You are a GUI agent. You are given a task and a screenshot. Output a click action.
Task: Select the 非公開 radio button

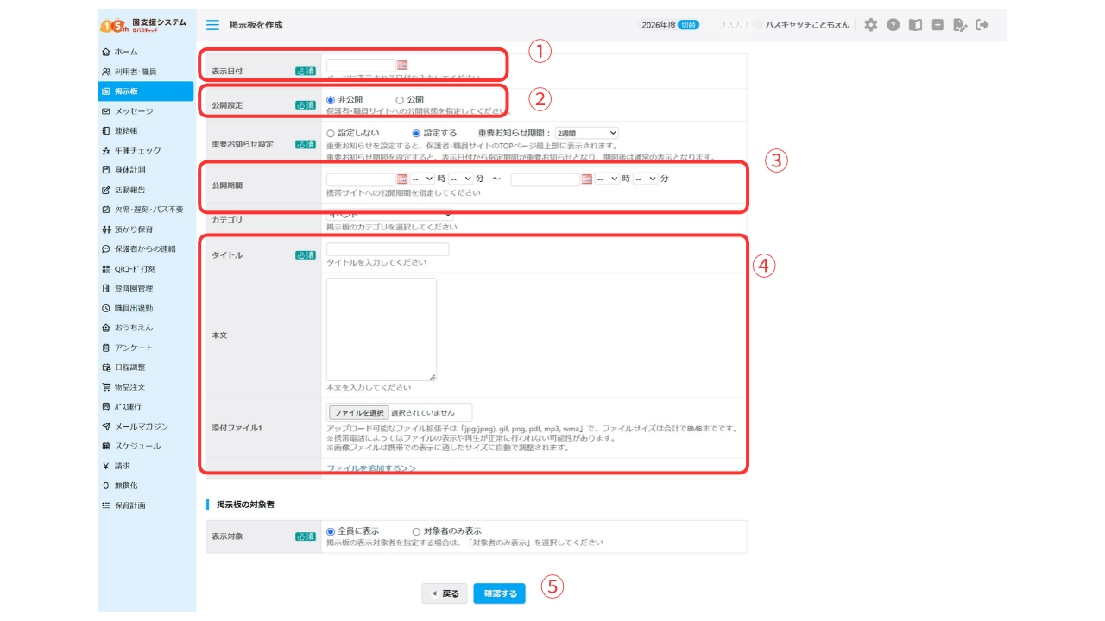[331, 100]
